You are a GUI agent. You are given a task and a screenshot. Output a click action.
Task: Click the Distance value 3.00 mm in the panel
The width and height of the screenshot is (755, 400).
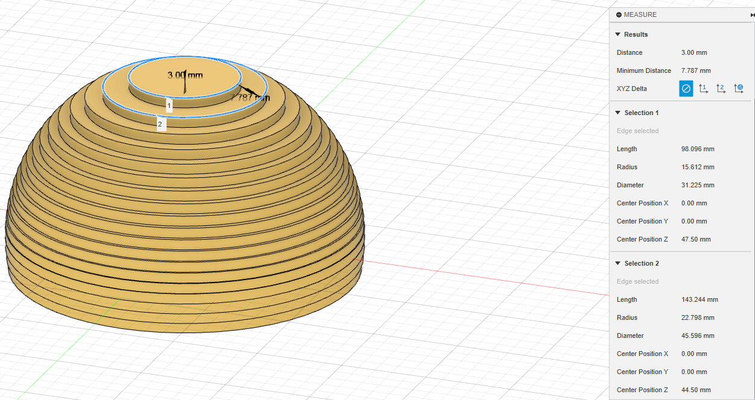point(694,52)
